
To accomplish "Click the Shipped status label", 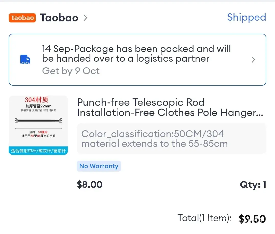I will click(246, 17).
